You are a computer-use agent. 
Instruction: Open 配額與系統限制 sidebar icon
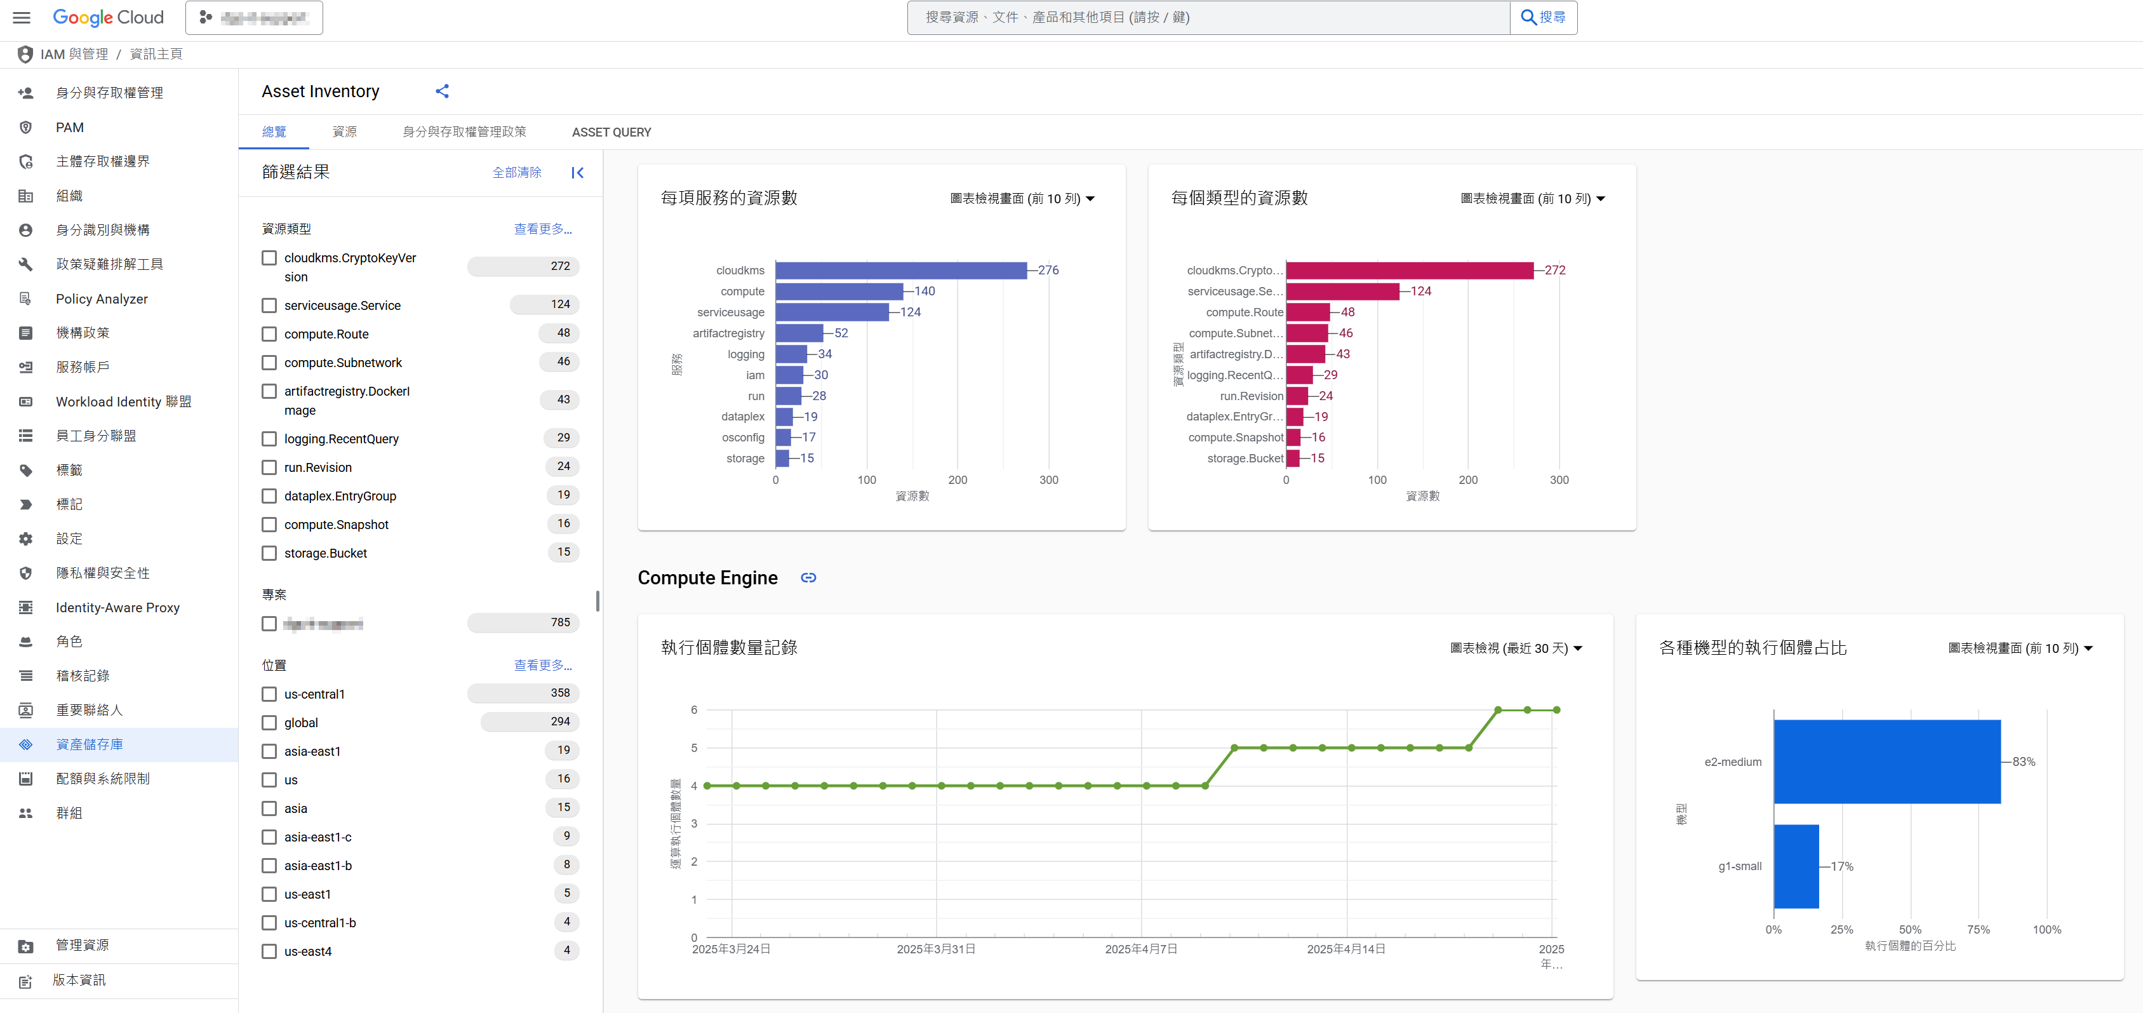point(26,778)
